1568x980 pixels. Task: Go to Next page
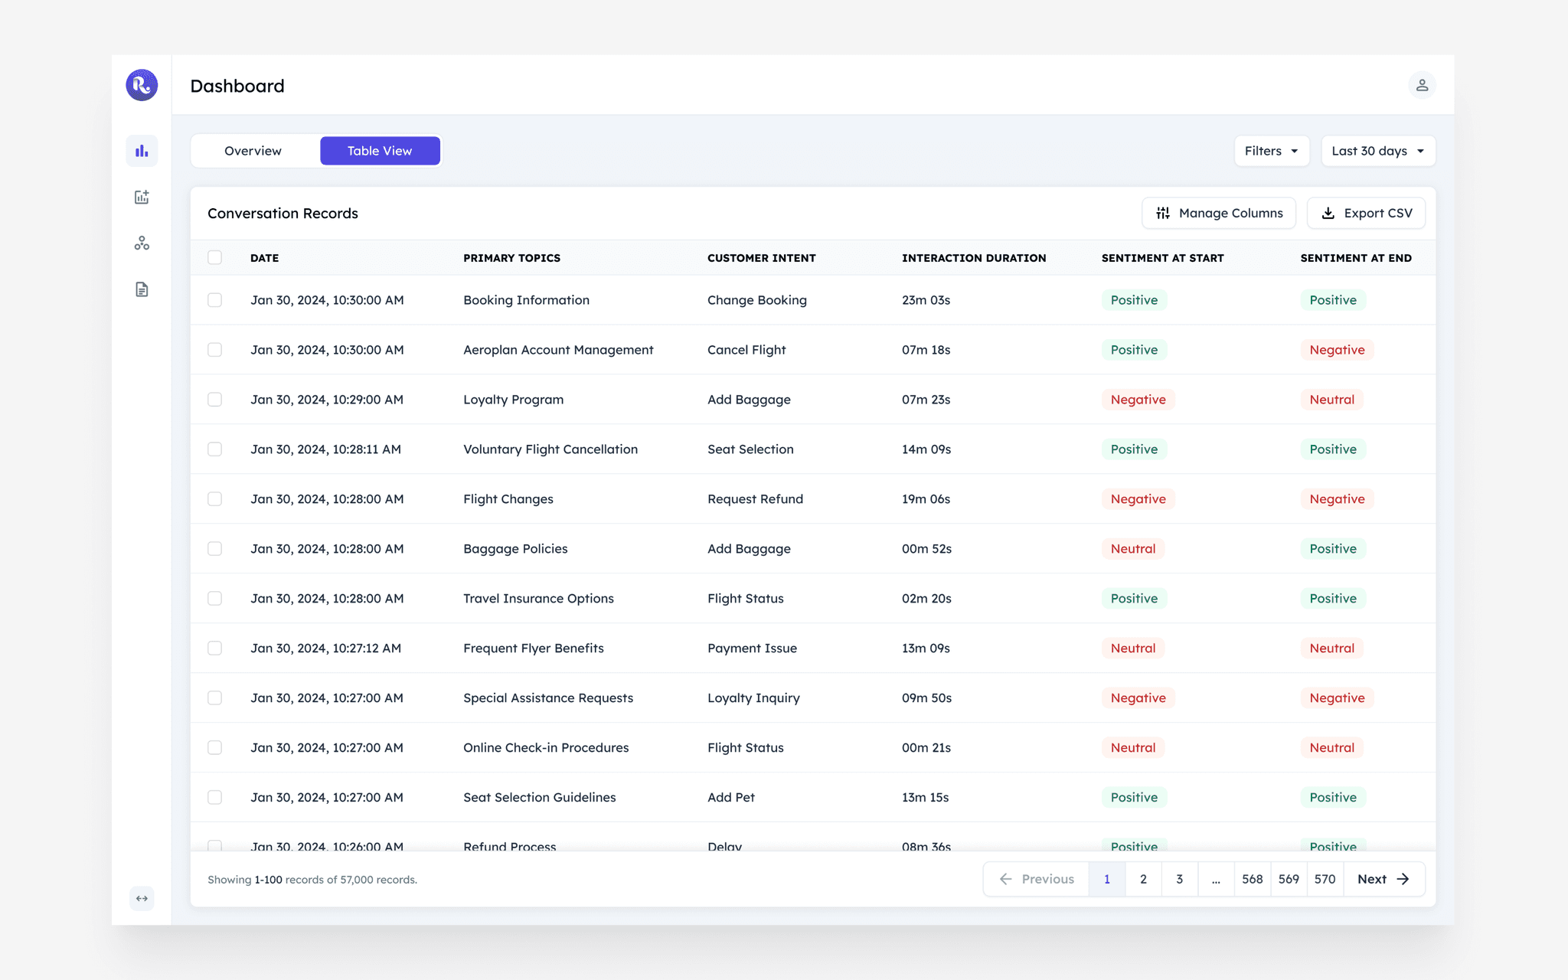pyautogui.click(x=1383, y=879)
